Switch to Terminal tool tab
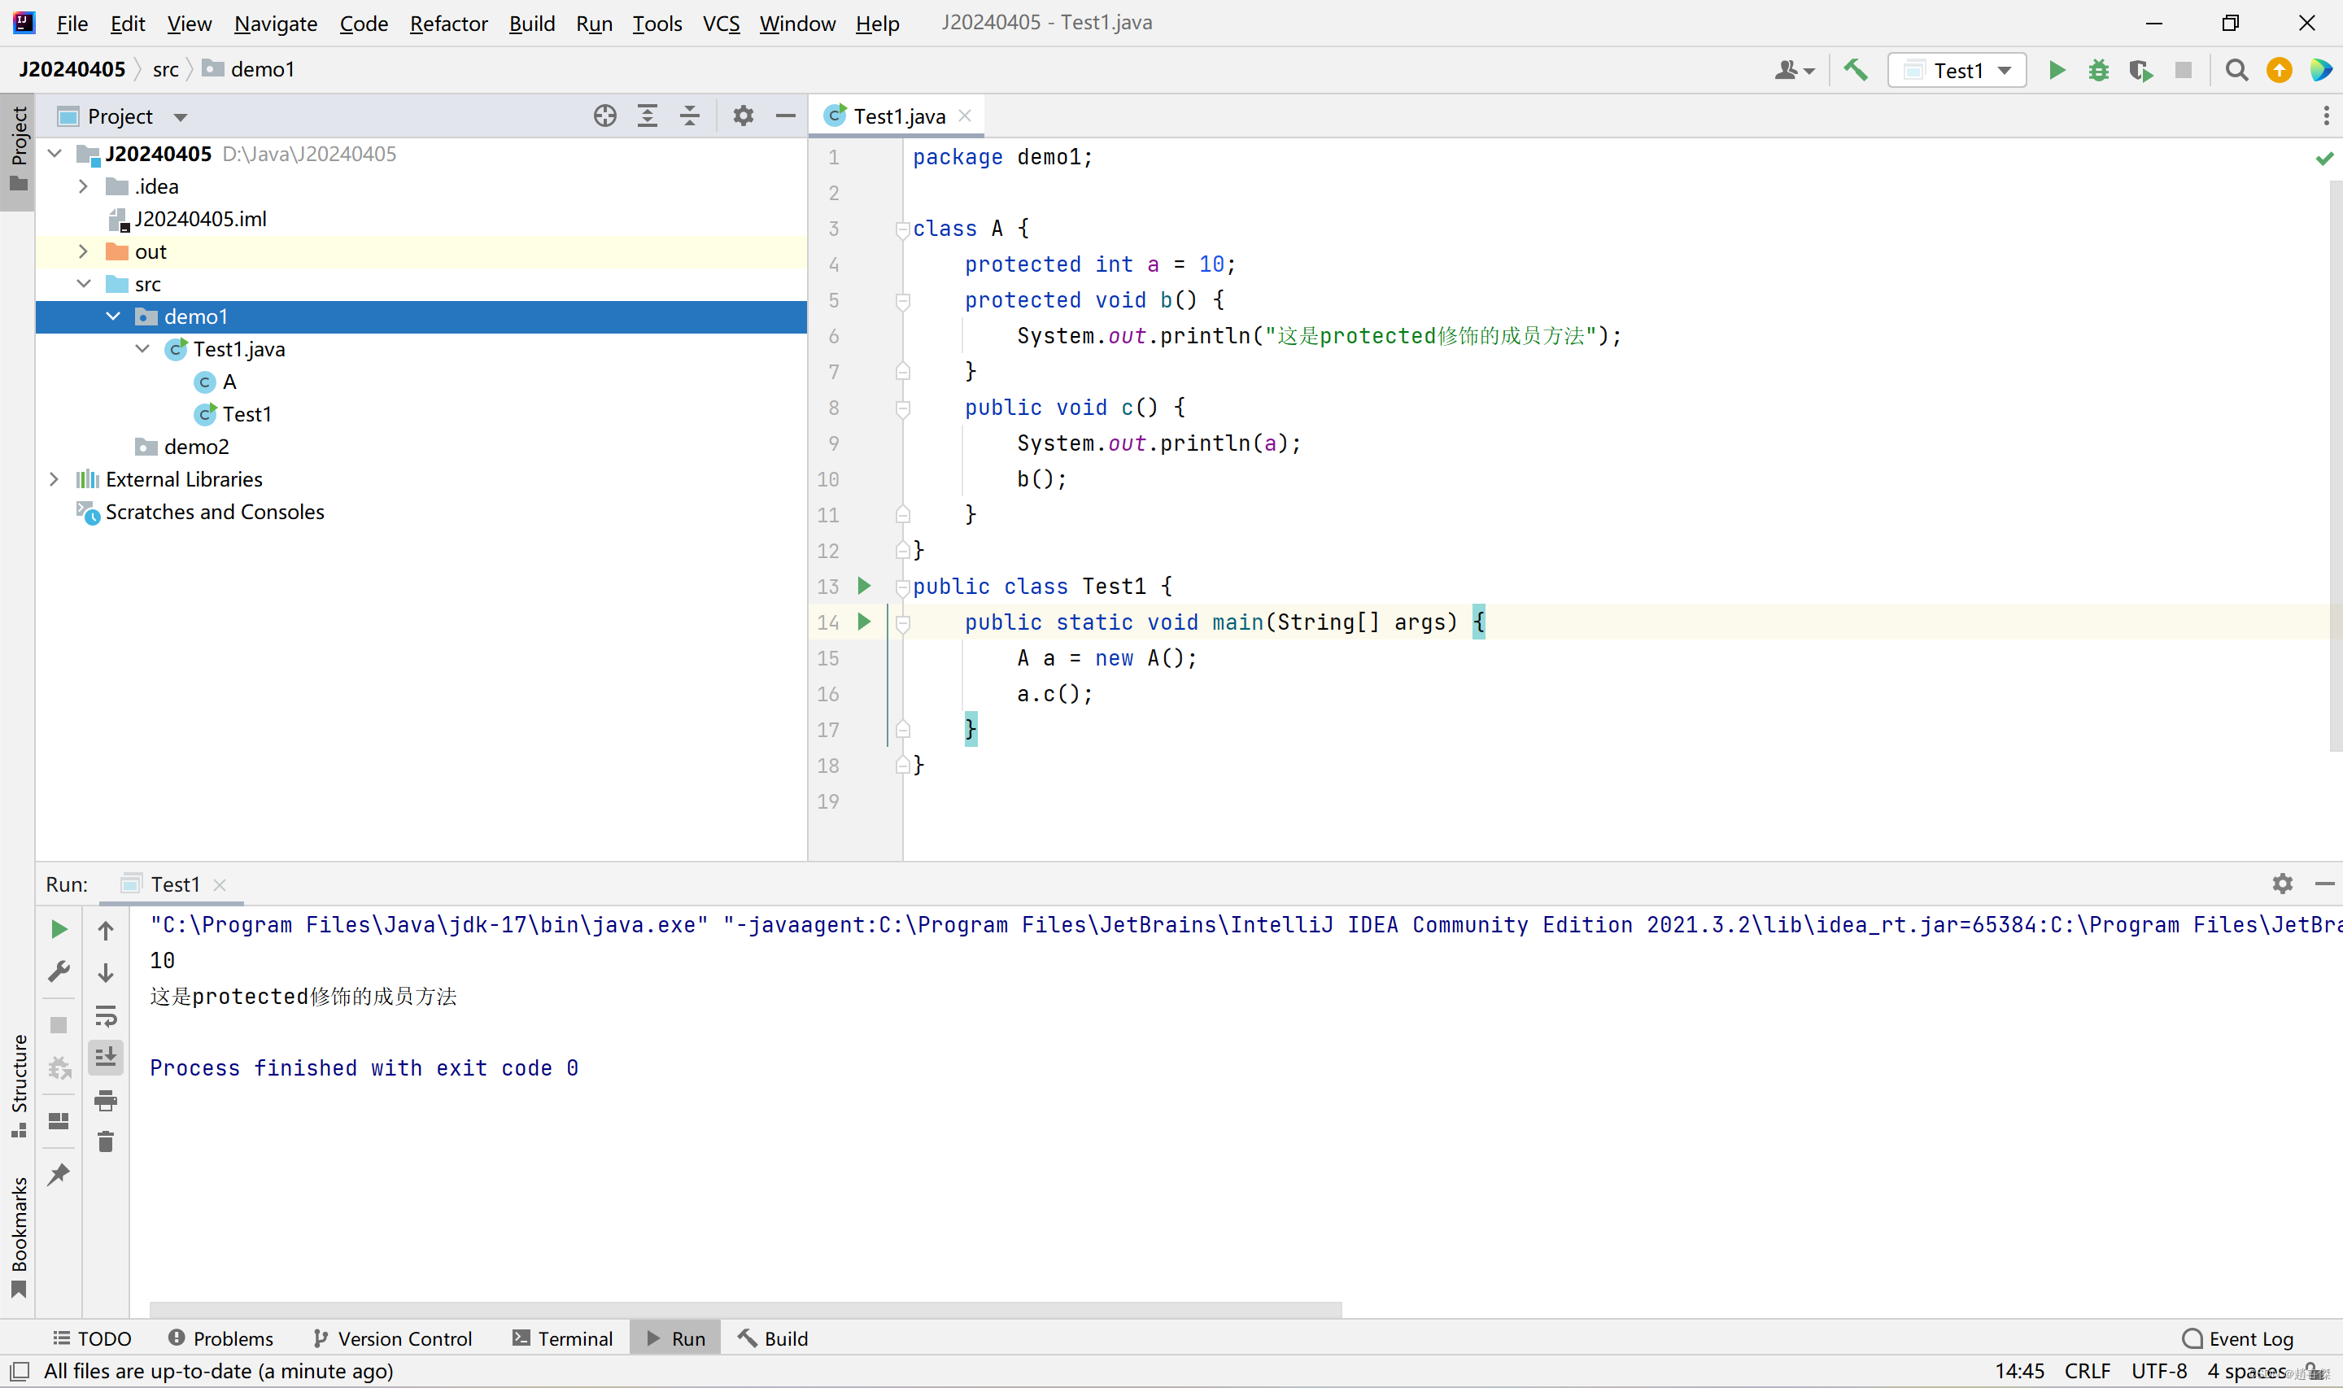 563,1338
